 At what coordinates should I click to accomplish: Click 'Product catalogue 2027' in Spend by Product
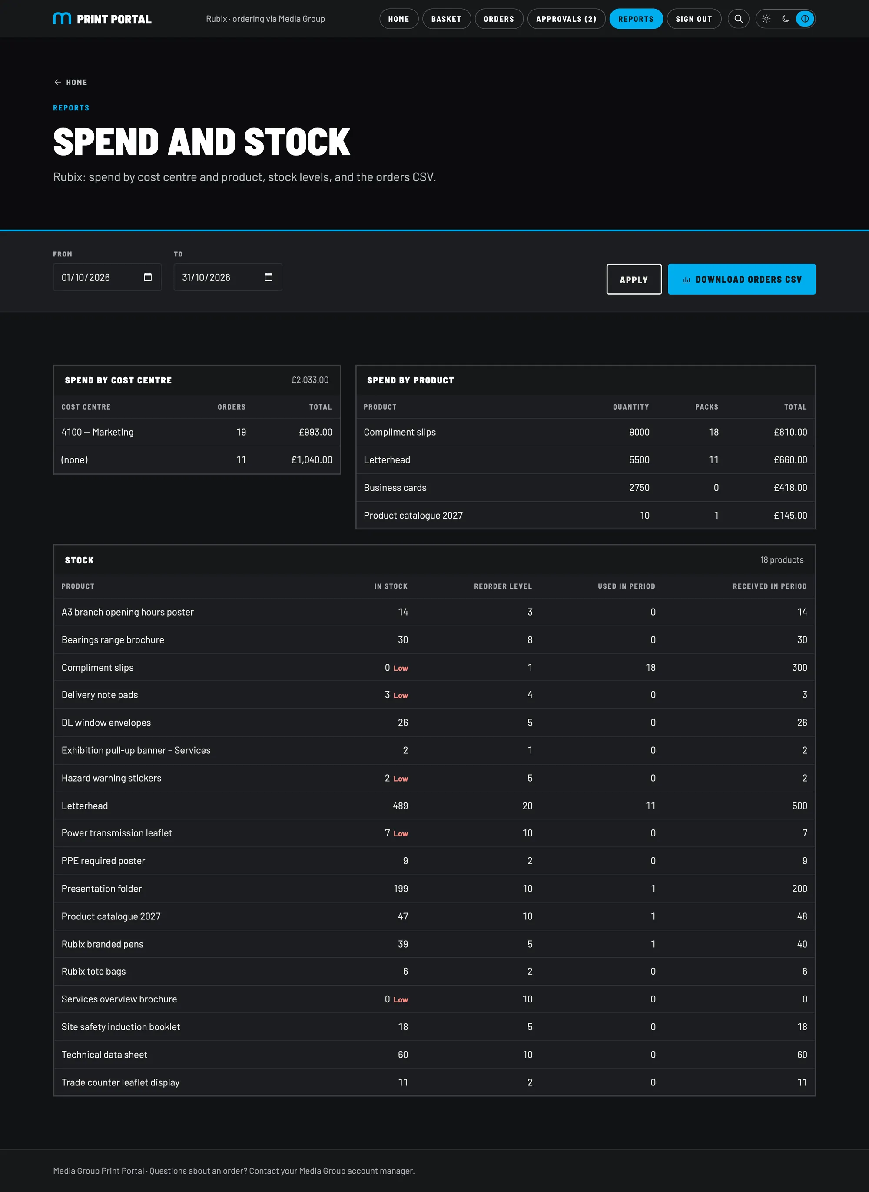[413, 516]
